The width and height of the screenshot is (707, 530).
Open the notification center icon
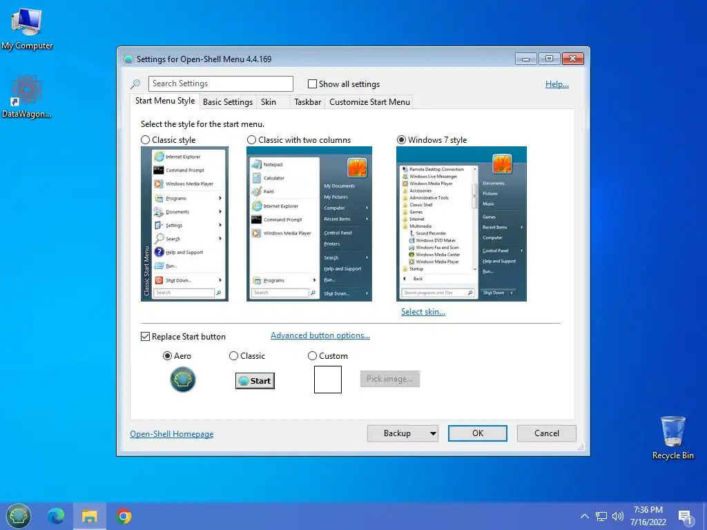click(685, 517)
